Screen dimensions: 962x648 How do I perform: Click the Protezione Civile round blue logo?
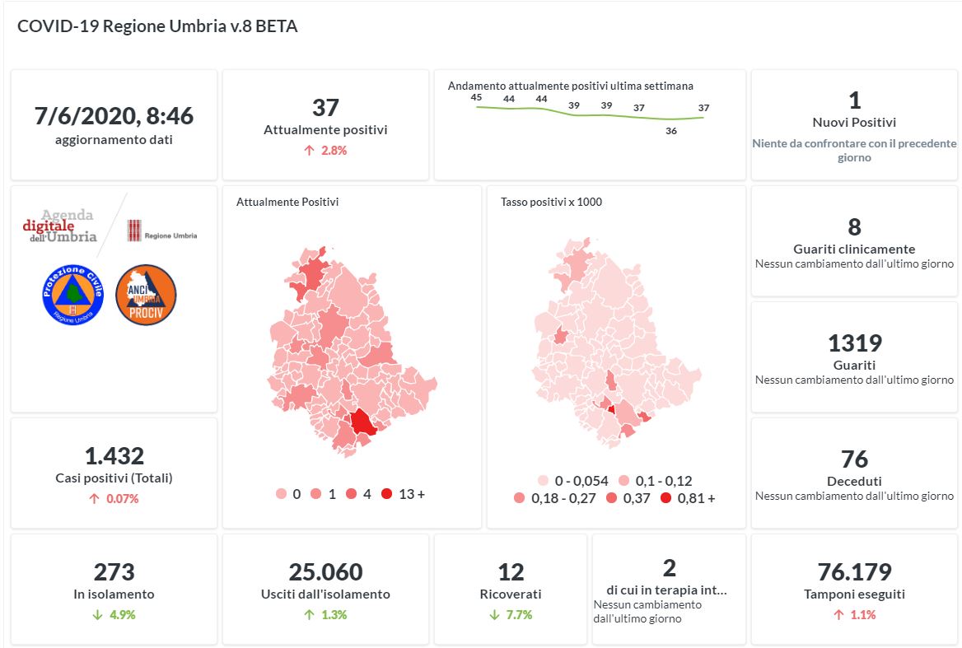(x=72, y=294)
